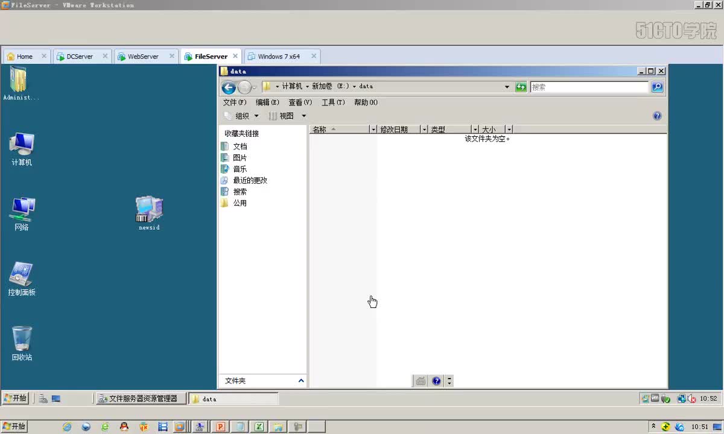The height and width of the screenshot is (434, 724).
Task: Select the newsid desktop icon
Action: (x=149, y=214)
